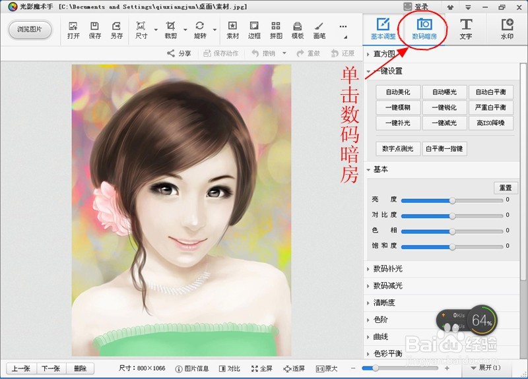Click the 另存 (Save As) icon
528x379 pixels.
pyautogui.click(x=117, y=30)
